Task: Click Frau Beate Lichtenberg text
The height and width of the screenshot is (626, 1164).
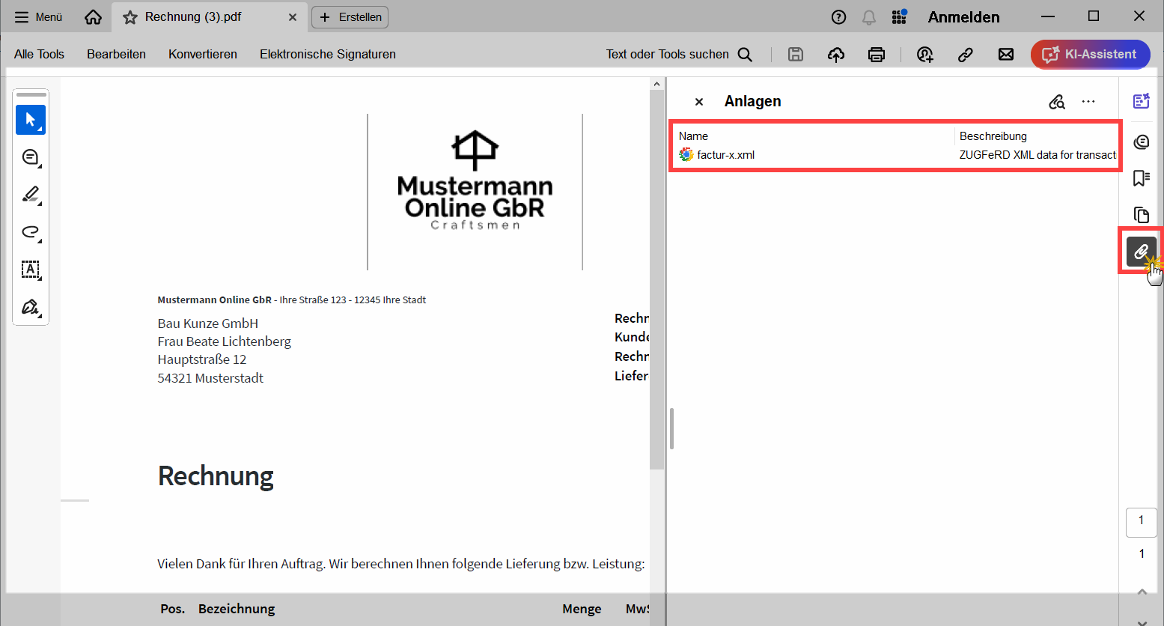Action: [x=224, y=341]
